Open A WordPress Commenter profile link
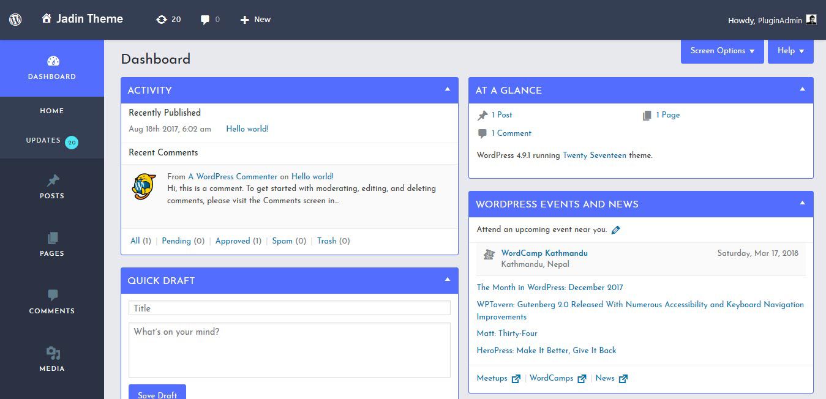The height and width of the screenshot is (399, 826). 233,177
